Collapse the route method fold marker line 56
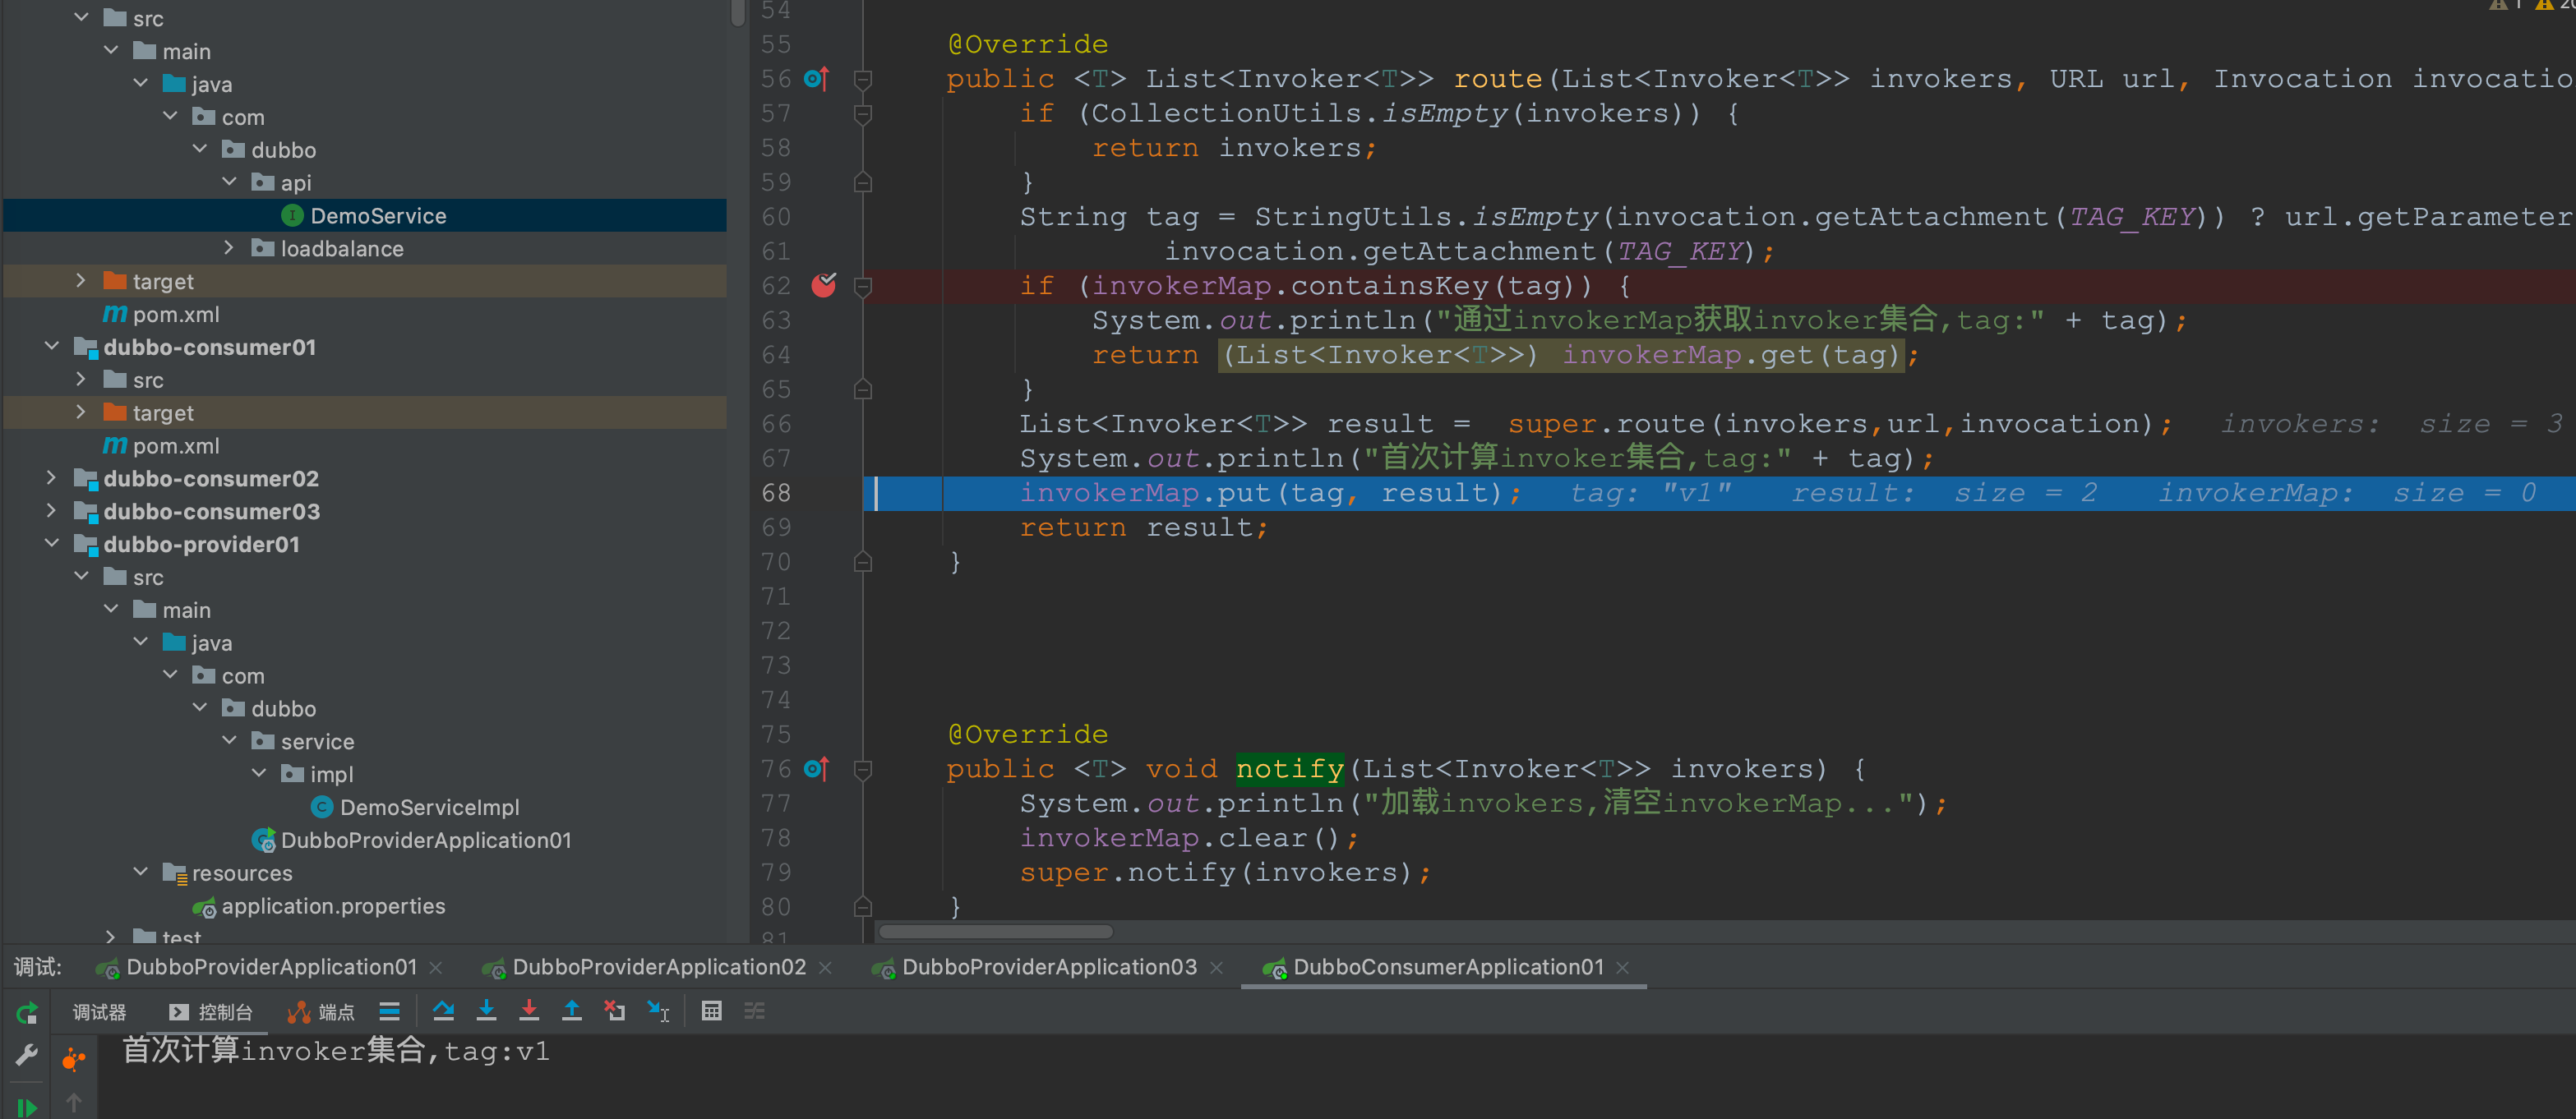The height and width of the screenshot is (1119, 2576). 863,79
